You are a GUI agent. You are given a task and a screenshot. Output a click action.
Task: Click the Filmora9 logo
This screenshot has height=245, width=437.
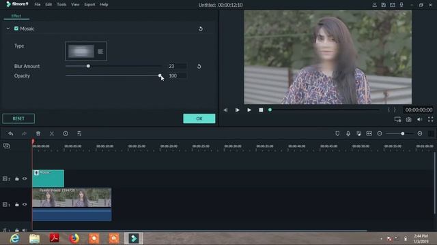click(17, 4)
